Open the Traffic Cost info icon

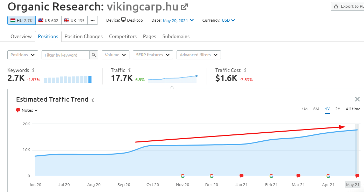[245, 70]
